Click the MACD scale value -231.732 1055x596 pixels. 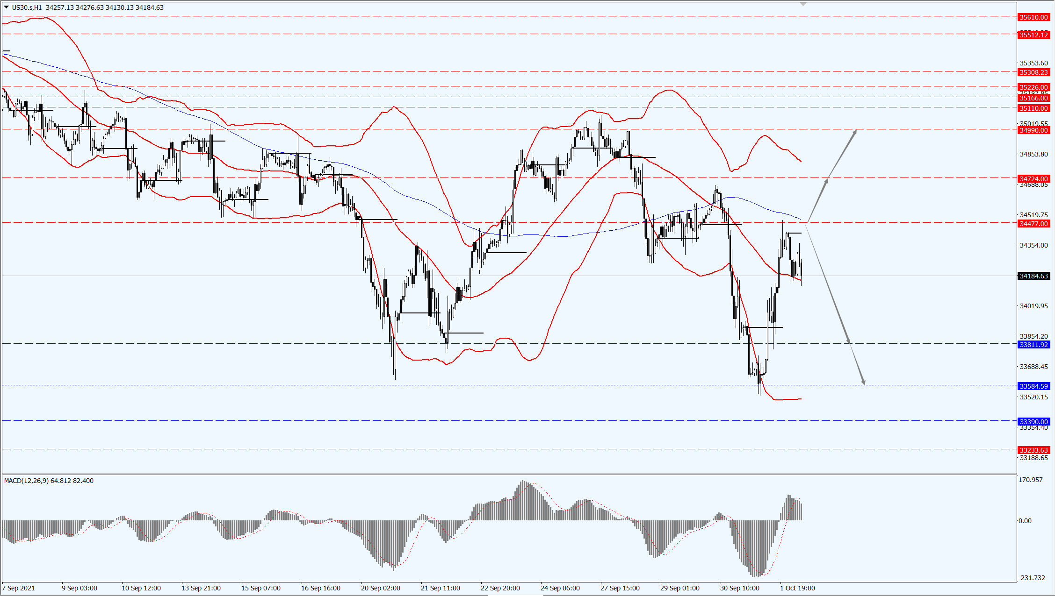point(1032,578)
